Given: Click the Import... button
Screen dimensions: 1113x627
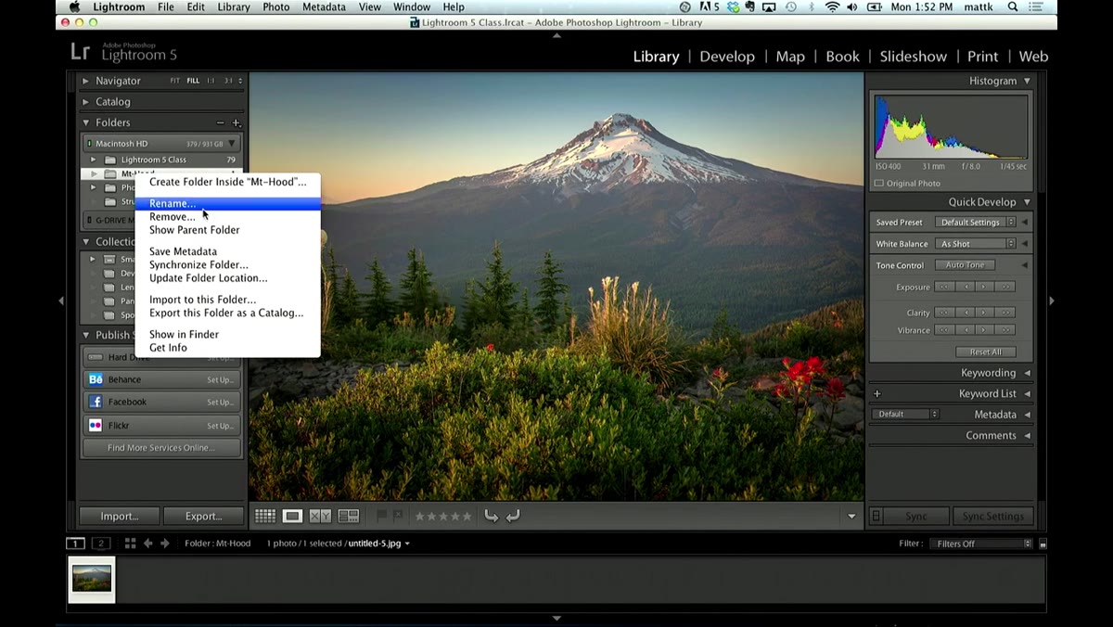Looking at the screenshot, I should click(x=120, y=517).
